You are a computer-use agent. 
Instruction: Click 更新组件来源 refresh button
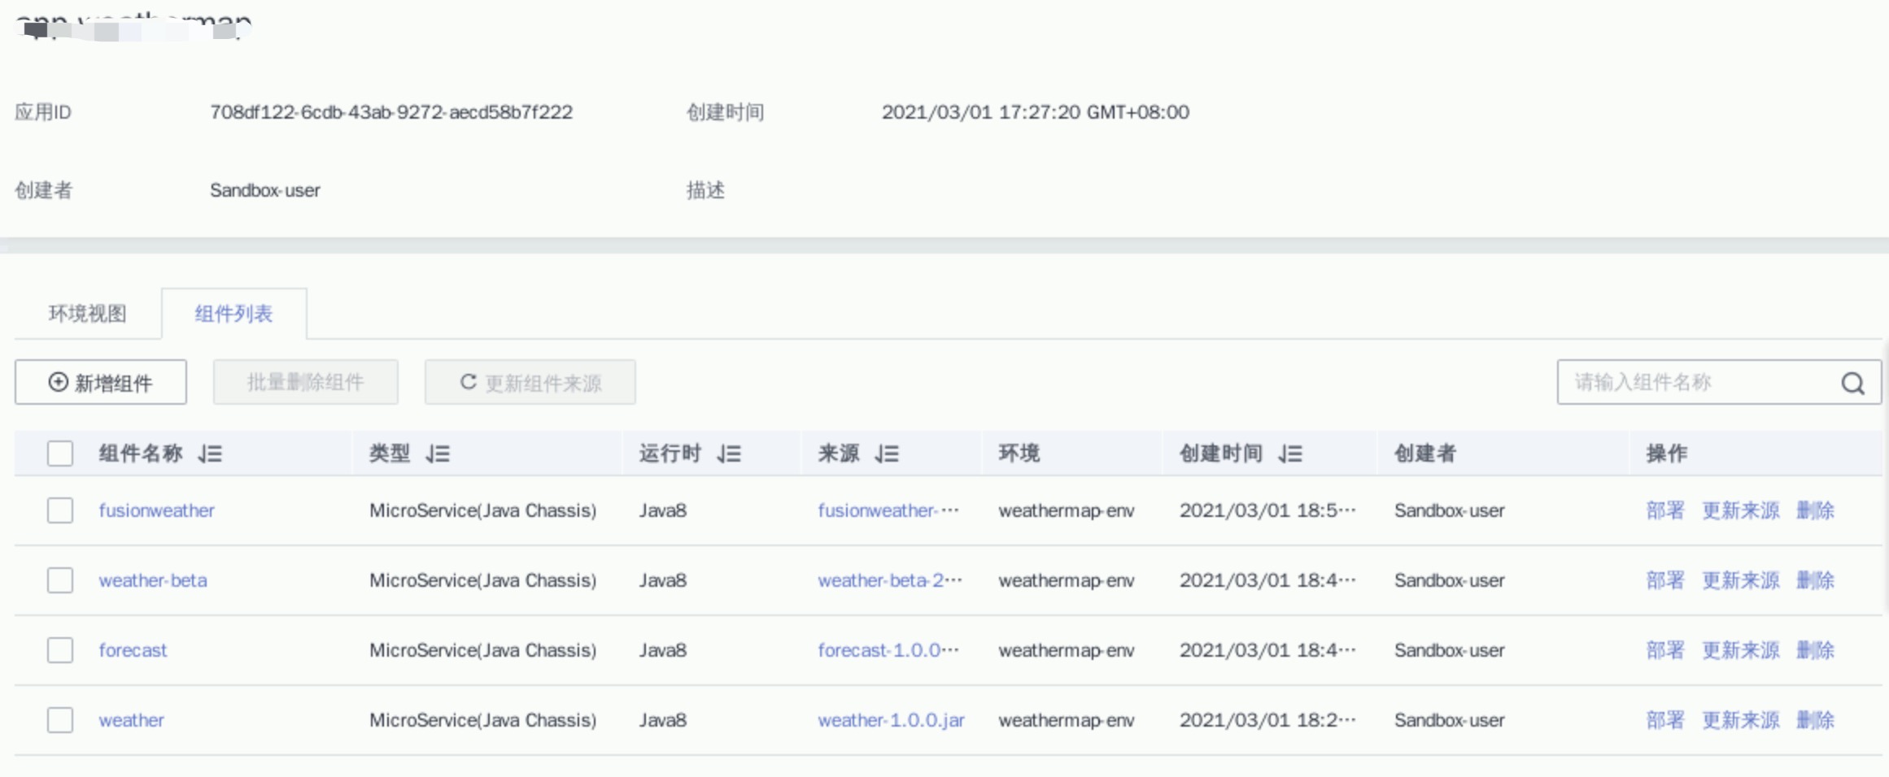coord(530,382)
